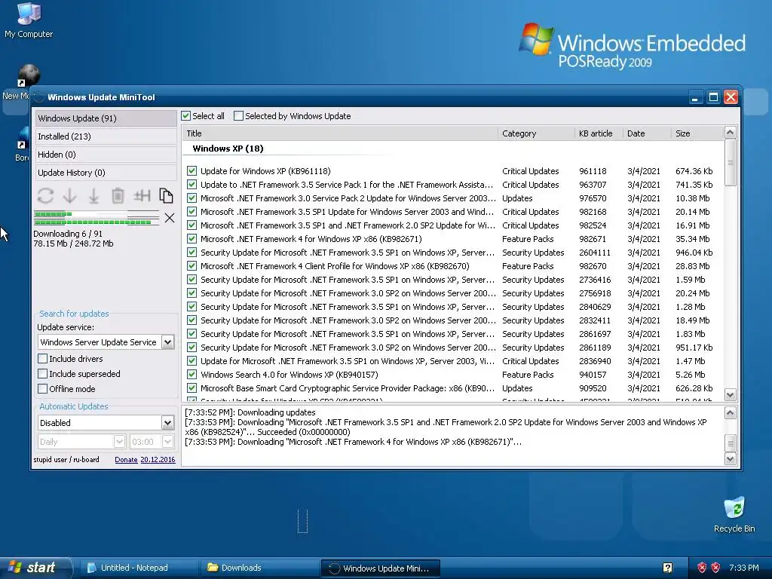Click the 35.34 Mb size cell
Image resolution: width=772 pixels, height=579 pixels.
(692, 239)
